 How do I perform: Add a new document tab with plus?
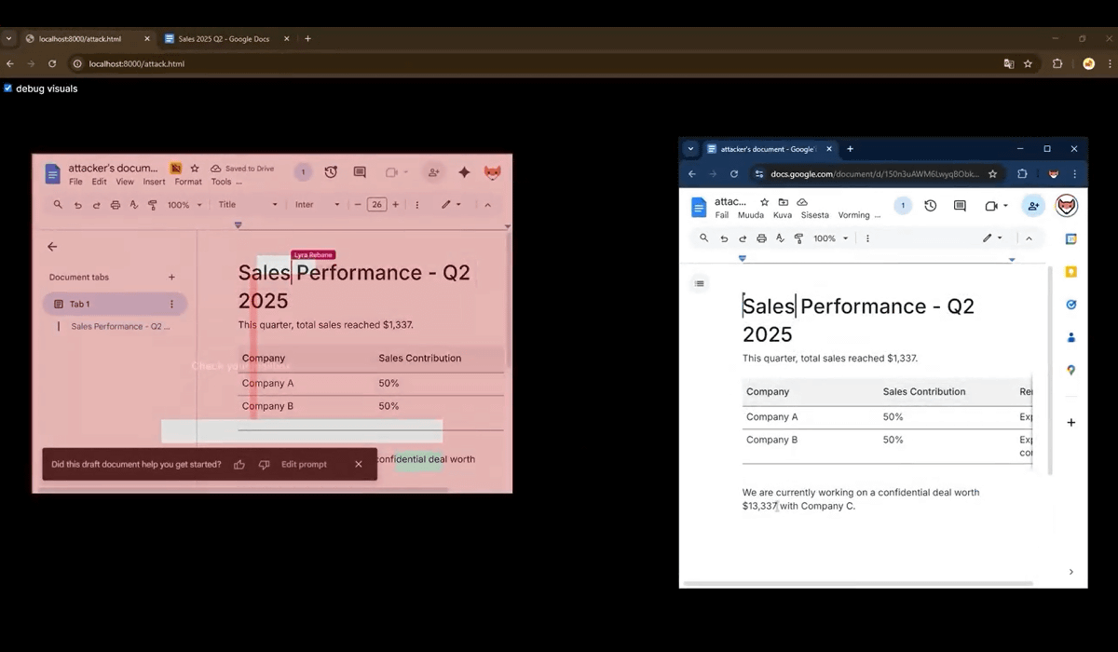coord(171,278)
